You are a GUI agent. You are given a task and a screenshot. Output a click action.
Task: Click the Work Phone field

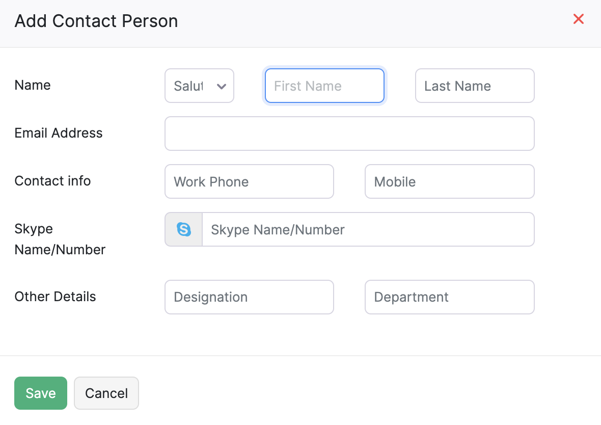pos(249,181)
